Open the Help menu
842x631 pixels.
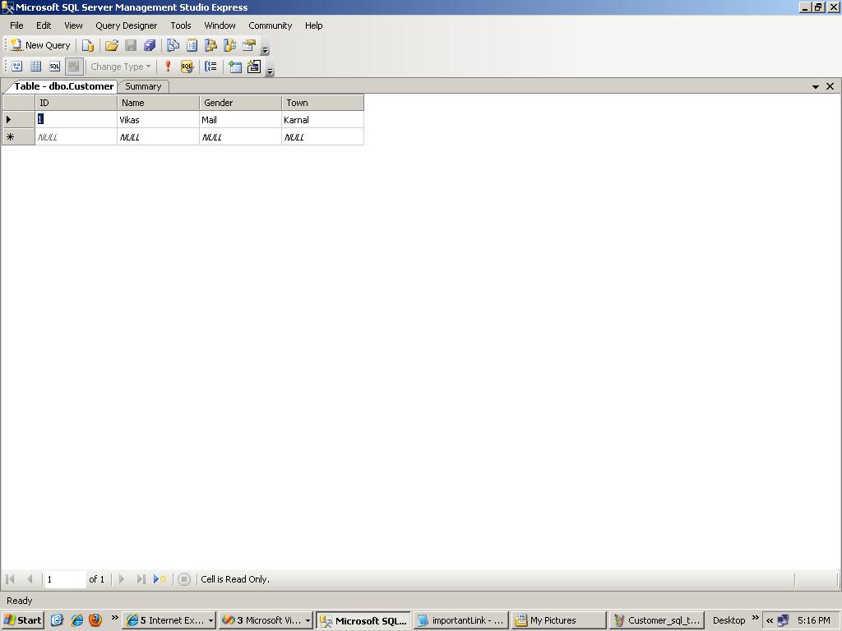[x=313, y=25]
